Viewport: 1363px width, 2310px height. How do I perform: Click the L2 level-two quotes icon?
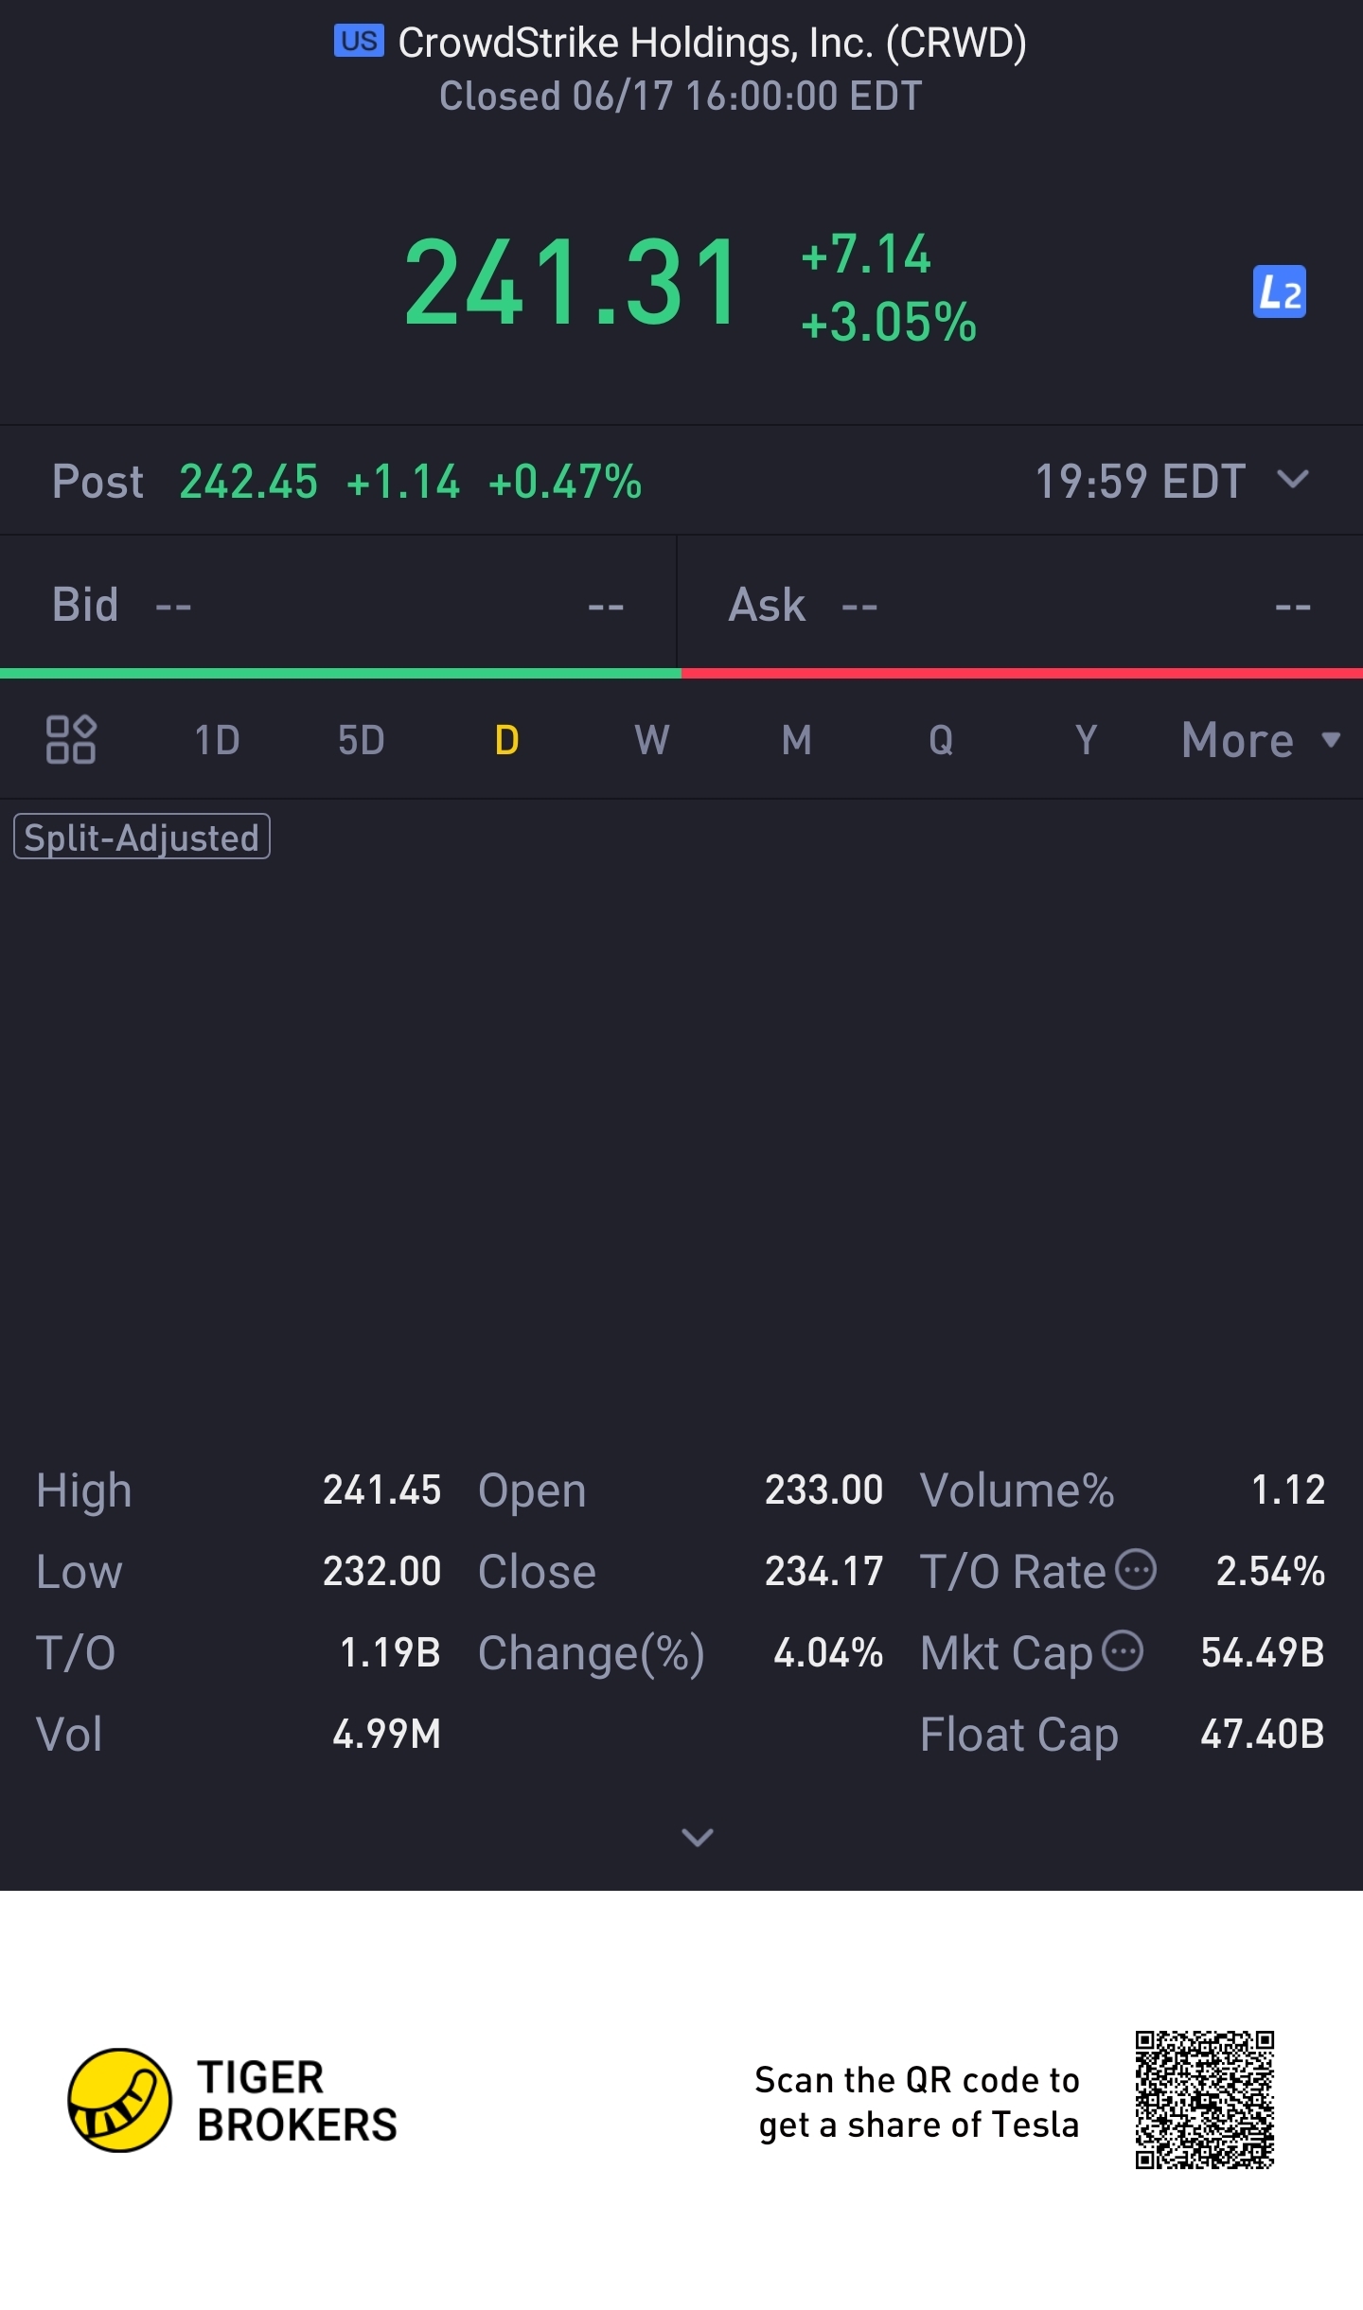(x=1279, y=291)
